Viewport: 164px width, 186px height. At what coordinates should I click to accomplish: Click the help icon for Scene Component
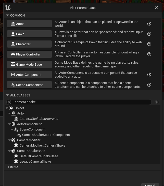149,85
